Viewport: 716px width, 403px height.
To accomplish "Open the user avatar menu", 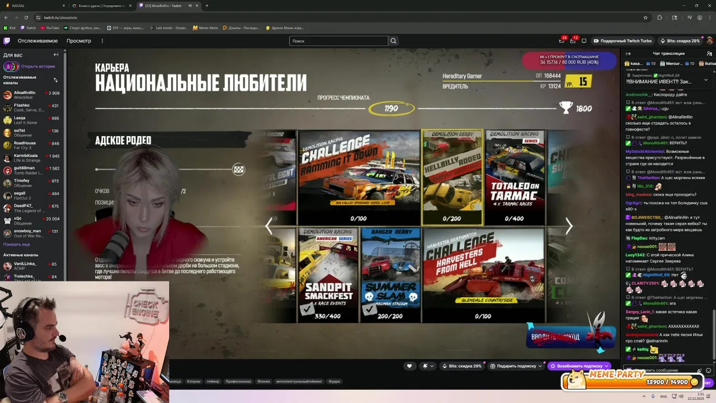I will [710, 41].
